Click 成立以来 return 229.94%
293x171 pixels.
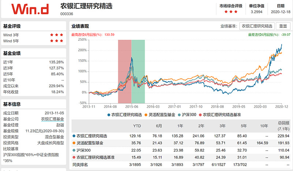tap(56, 86)
